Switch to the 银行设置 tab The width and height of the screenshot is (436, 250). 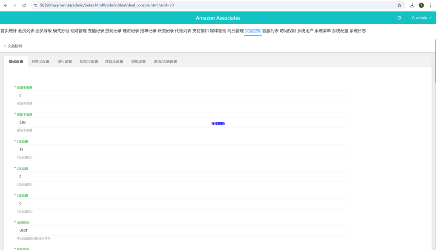(x=65, y=62)
